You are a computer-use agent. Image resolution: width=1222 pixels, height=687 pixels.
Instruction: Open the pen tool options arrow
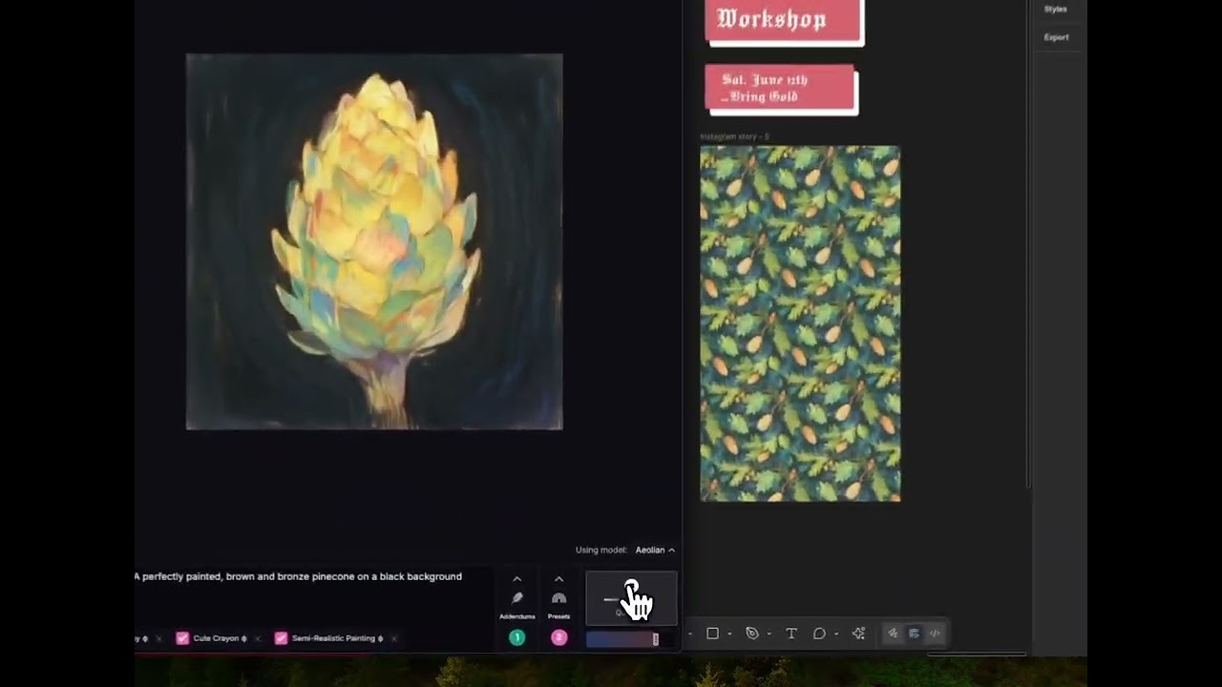coord(769,635)
